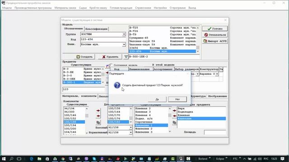Click the Удалить model button
The height and width of the screenshot is (162, 289).
point(110,57)
